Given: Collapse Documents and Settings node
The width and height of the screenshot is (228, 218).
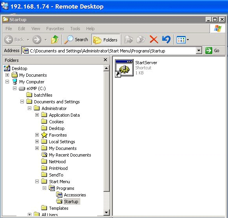Looking at the screenshot, I should [22, 101].
